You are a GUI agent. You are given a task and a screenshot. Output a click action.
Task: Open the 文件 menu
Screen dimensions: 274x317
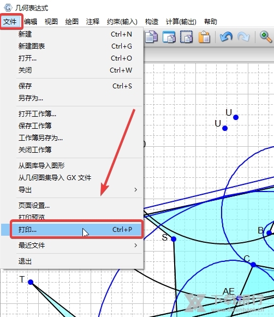point(10,21)
